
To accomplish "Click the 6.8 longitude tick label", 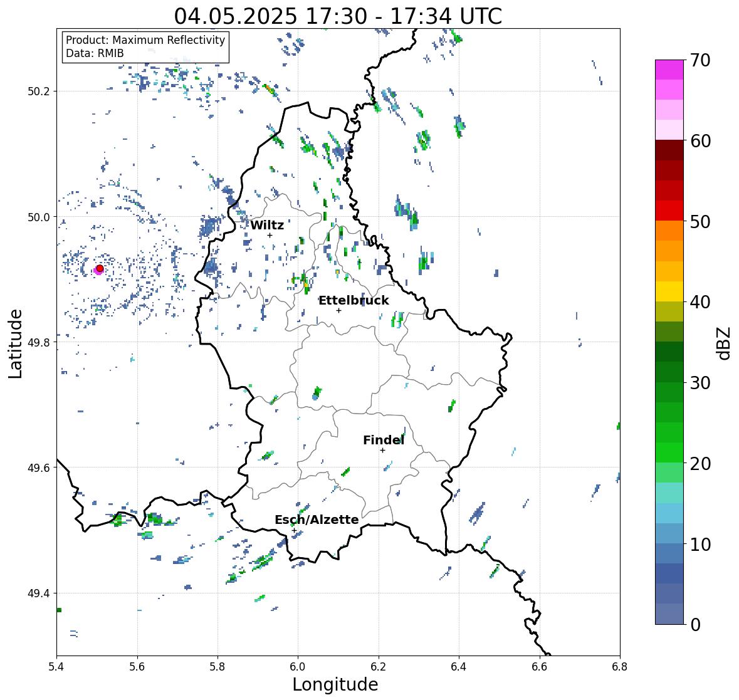I will (x=620, y=667).
